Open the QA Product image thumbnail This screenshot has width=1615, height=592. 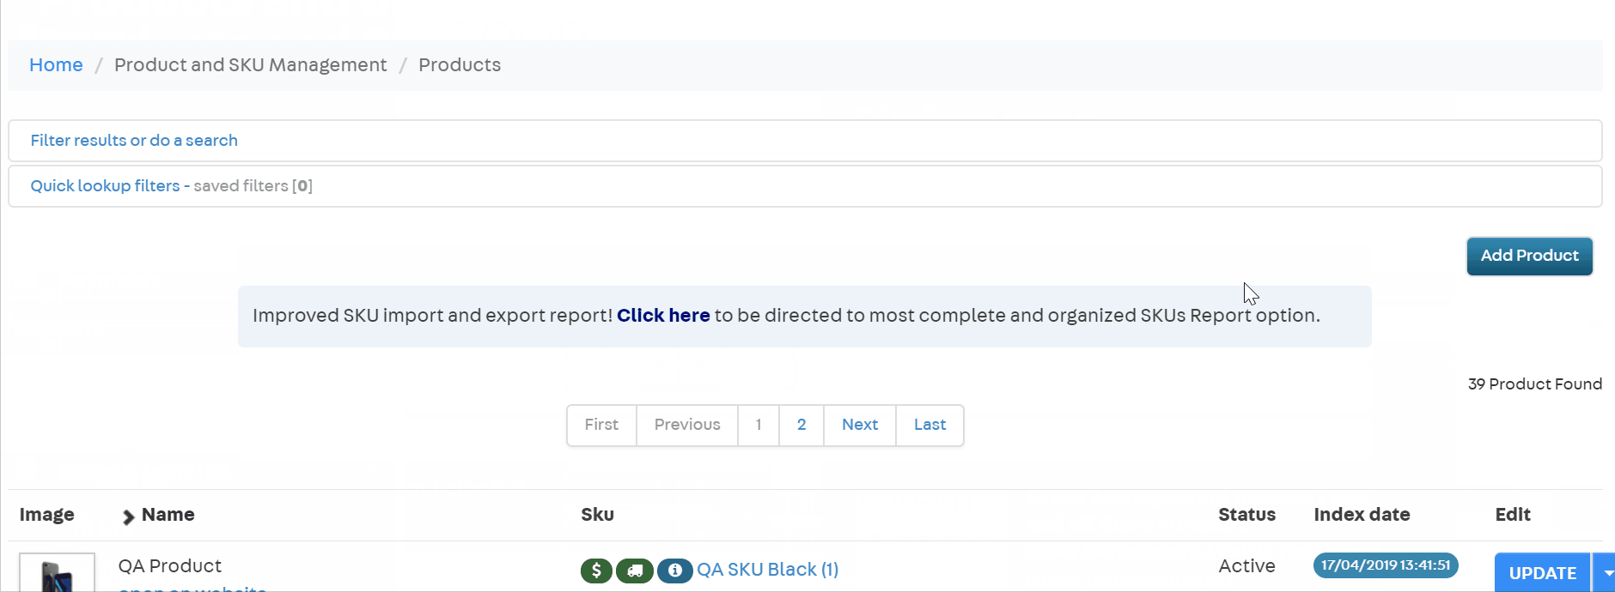tap(57, 574)
